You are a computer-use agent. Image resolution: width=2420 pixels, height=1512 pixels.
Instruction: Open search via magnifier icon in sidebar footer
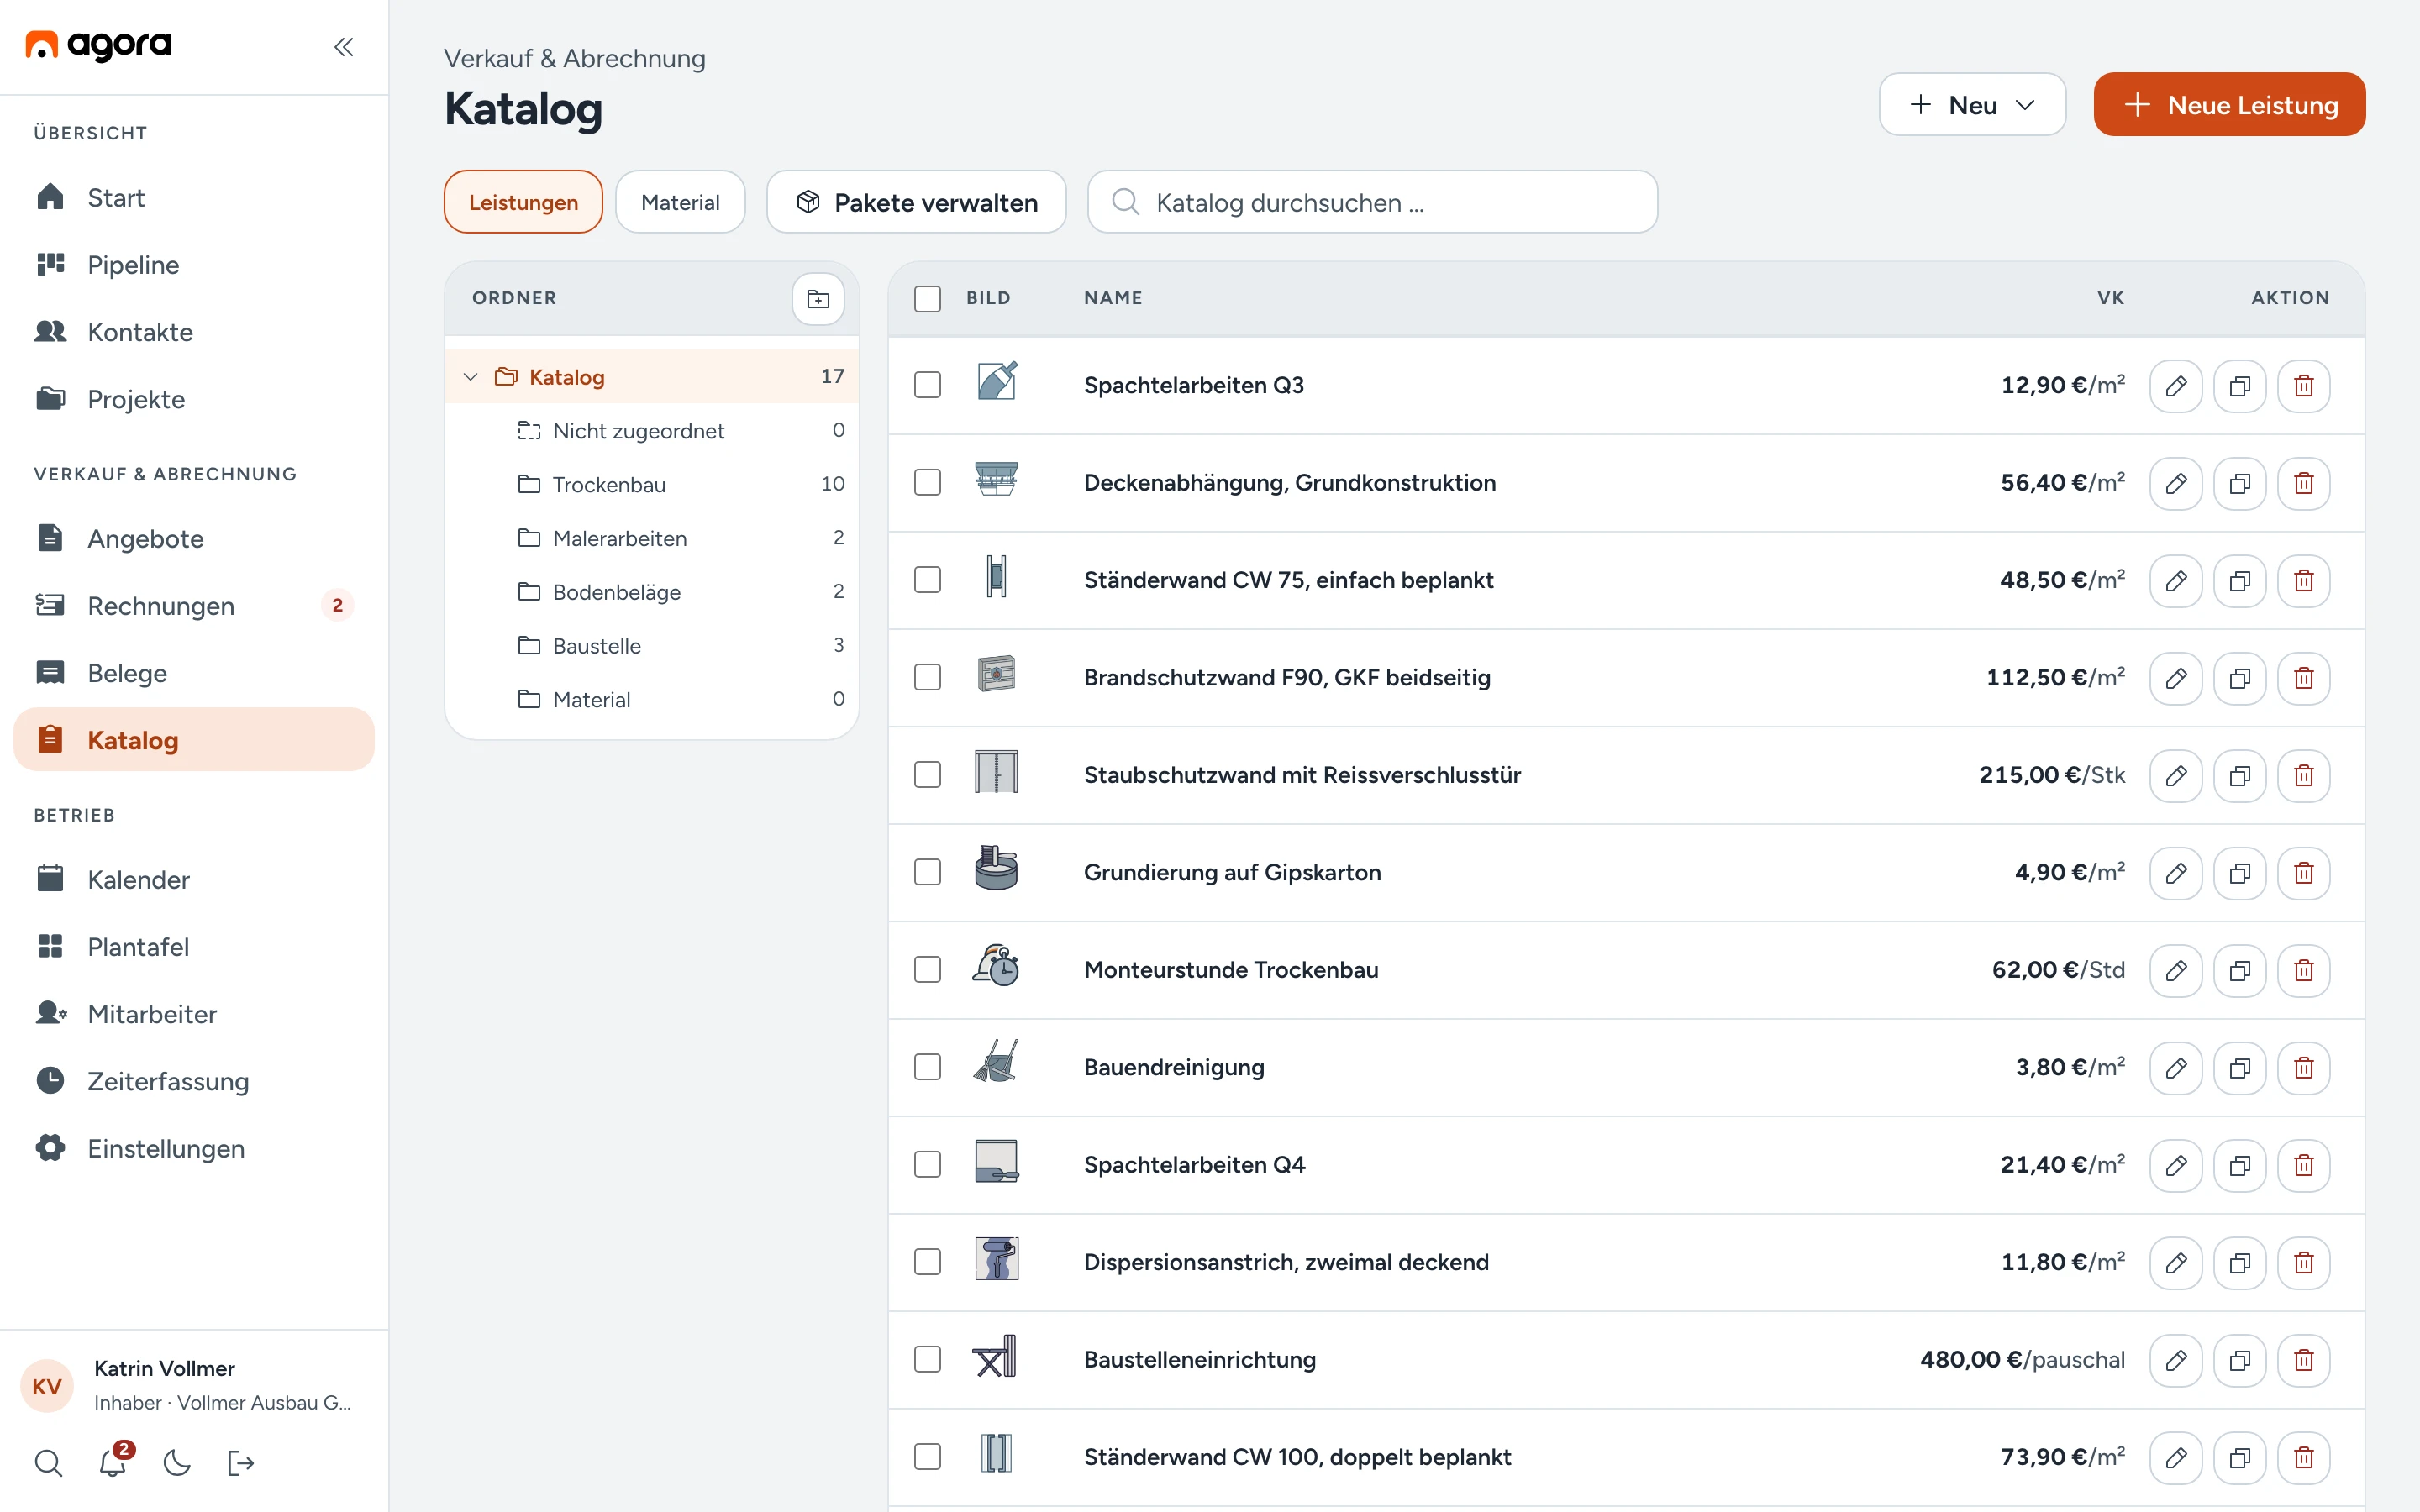tap(48, 1463)
